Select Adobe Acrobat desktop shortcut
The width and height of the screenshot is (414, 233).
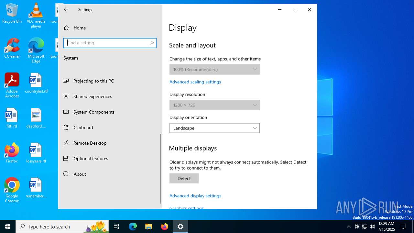(x=12, y=85)
